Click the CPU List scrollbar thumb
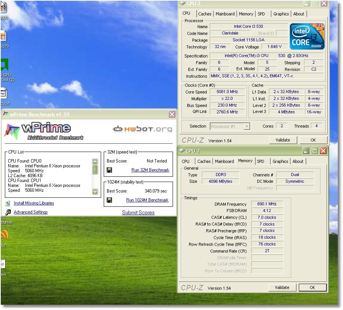Image resolution: width=343 pixels, height=310 pixels. pyautogui.click(x=95, y=170)
